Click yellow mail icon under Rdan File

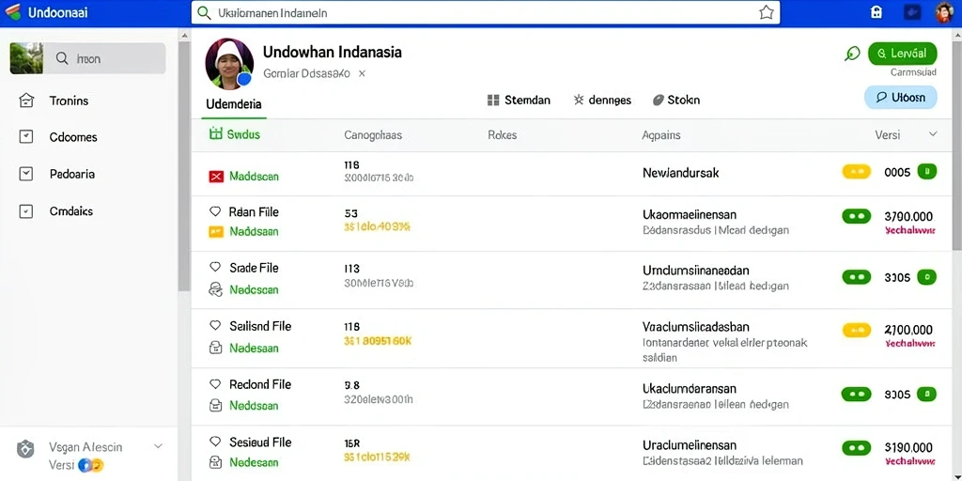216,232
